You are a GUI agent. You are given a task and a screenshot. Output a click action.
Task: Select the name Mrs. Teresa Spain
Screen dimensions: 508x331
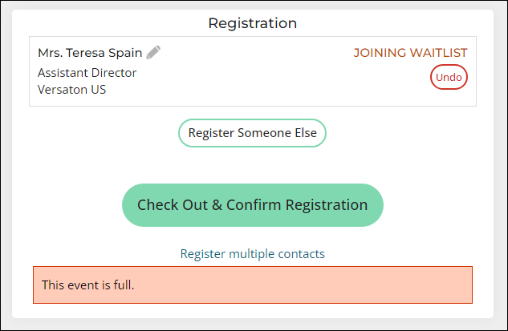tap(90, 53)
